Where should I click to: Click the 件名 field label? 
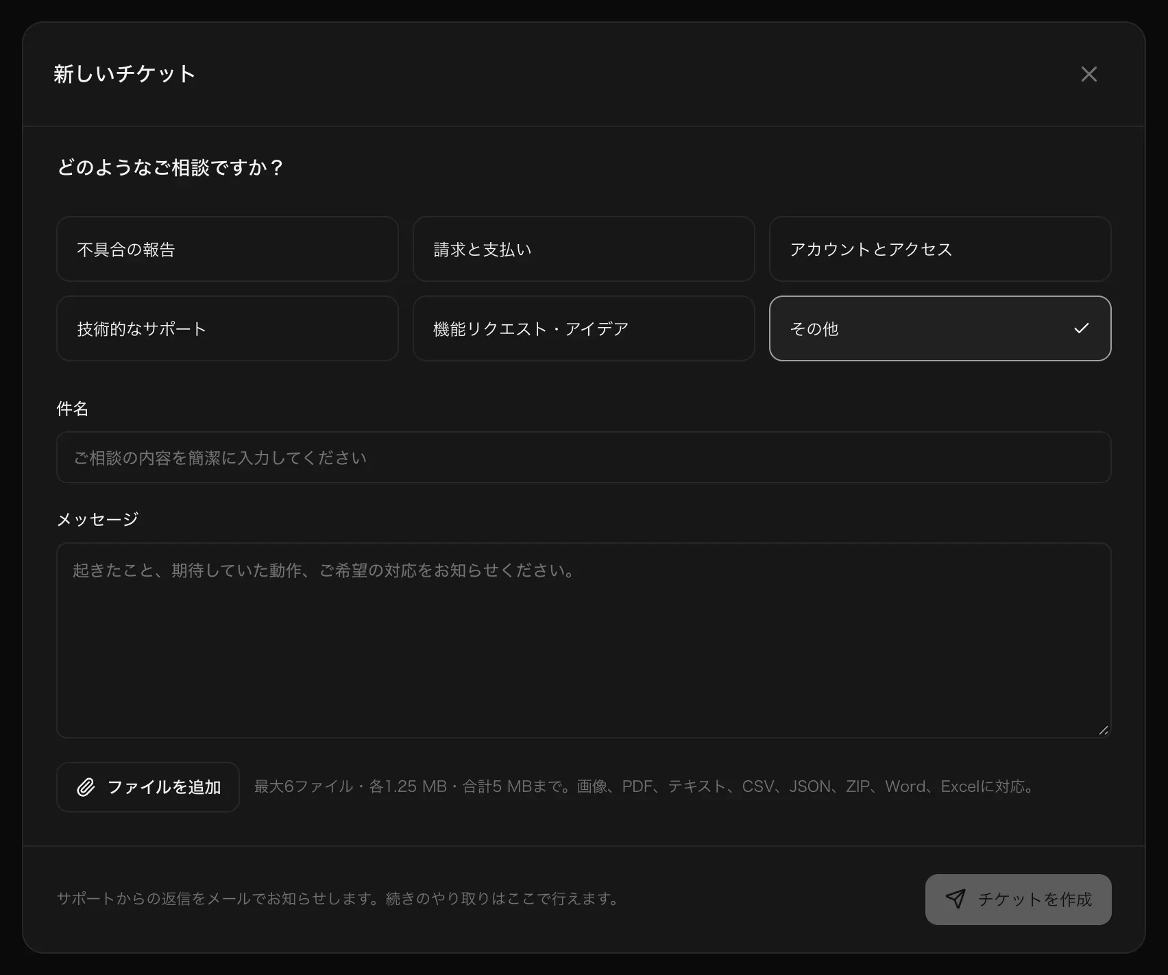tap(73, 409)
